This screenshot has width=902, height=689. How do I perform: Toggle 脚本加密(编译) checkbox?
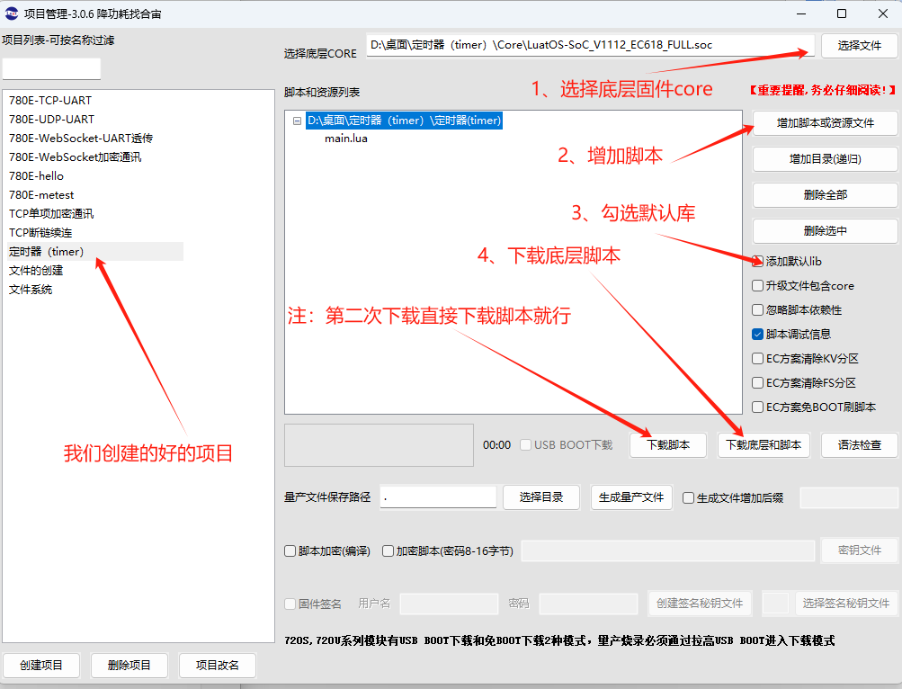pos(290,550)
